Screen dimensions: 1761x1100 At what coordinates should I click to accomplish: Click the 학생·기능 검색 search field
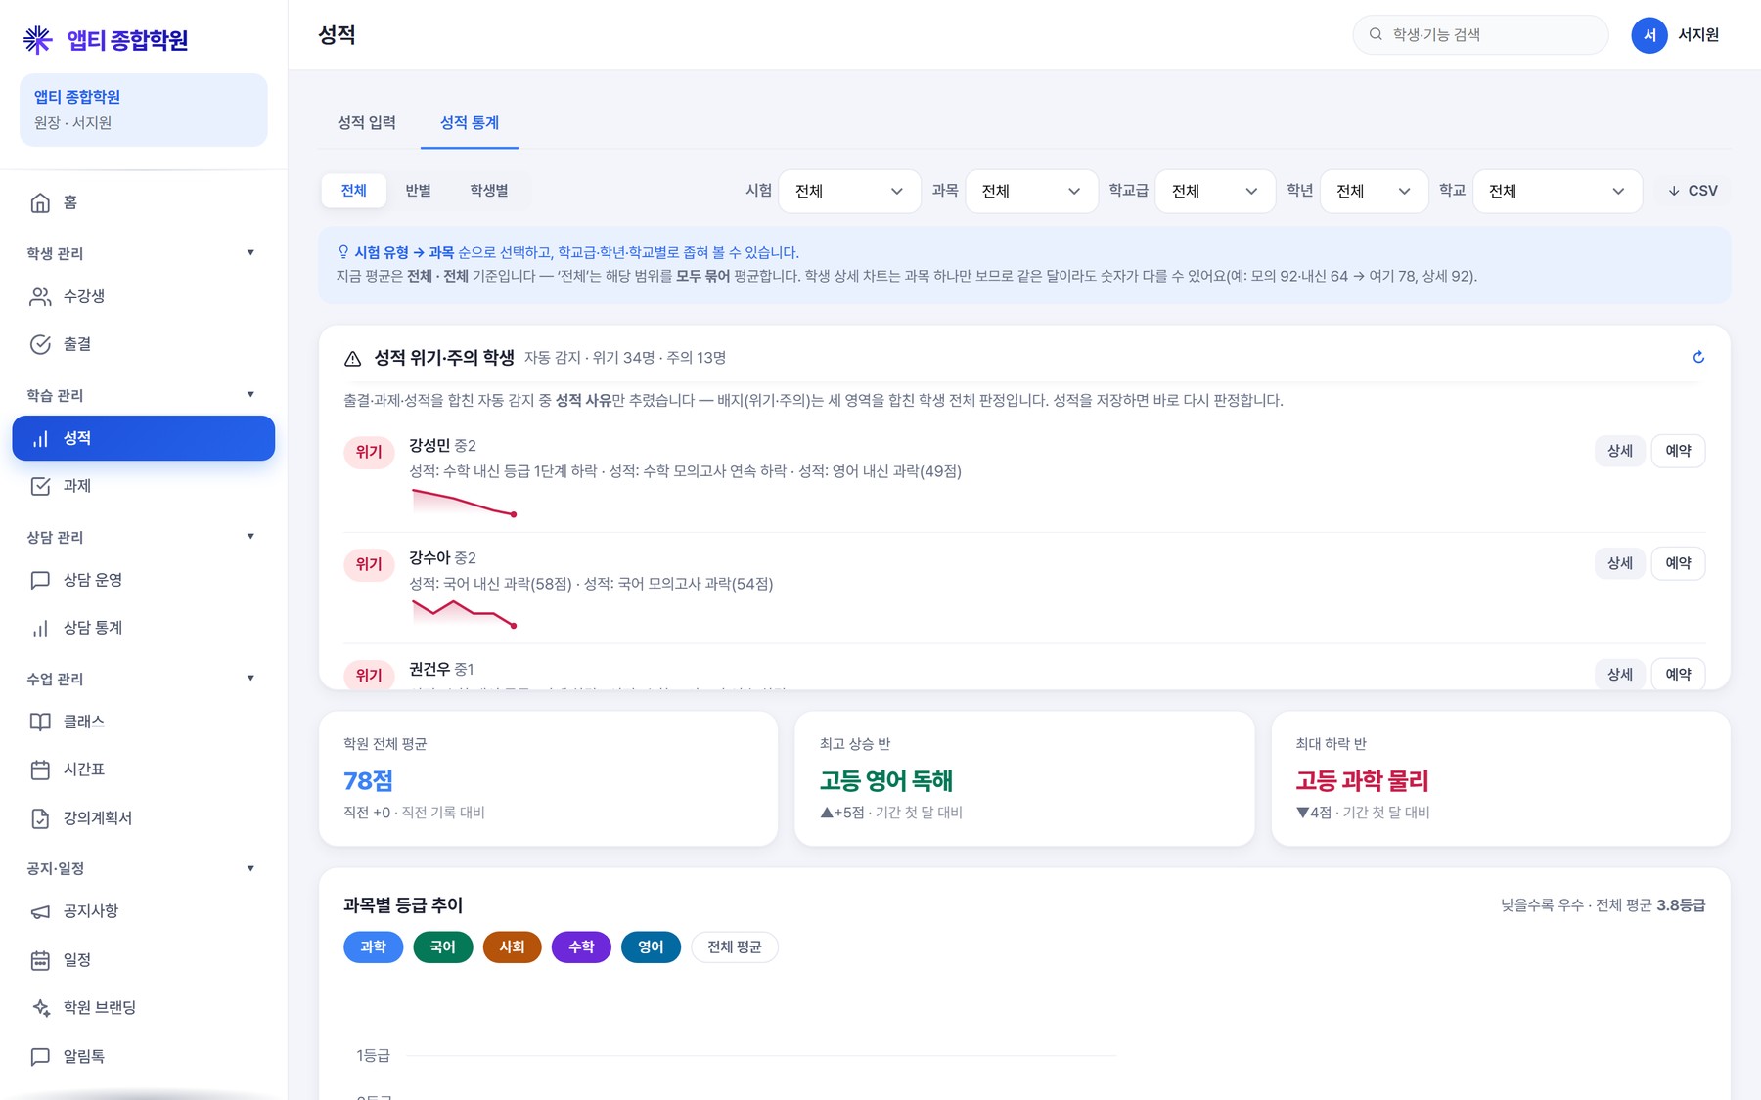1480,34
